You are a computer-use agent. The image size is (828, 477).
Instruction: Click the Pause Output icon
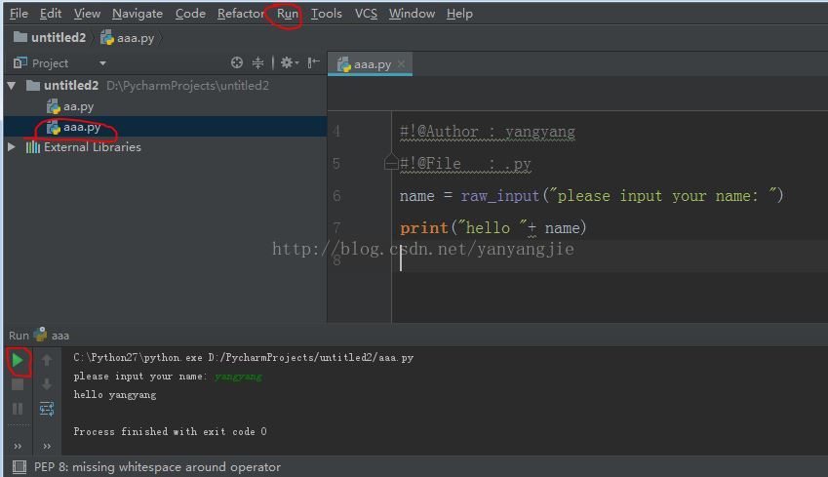(18, 409)
